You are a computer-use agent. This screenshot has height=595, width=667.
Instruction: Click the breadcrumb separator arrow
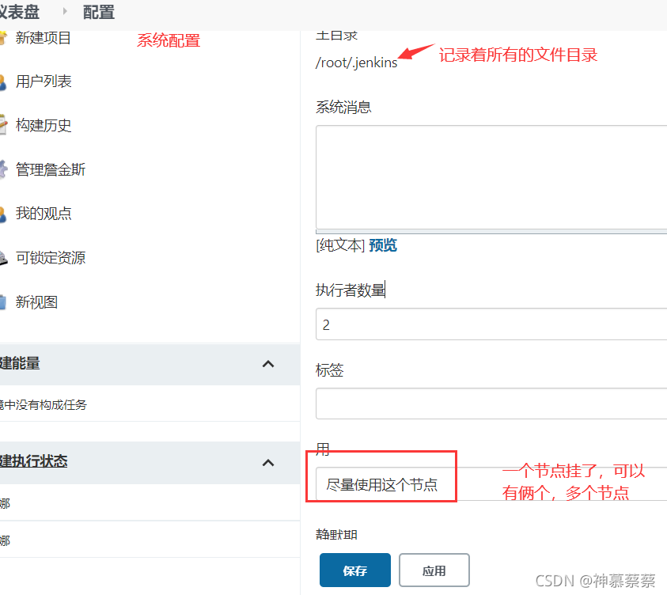pyautogui.click(x=65, y=12)
